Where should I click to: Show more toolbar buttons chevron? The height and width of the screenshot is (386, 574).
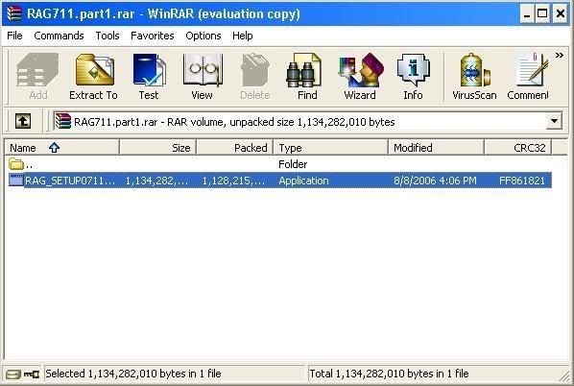[x=559, y=56]
